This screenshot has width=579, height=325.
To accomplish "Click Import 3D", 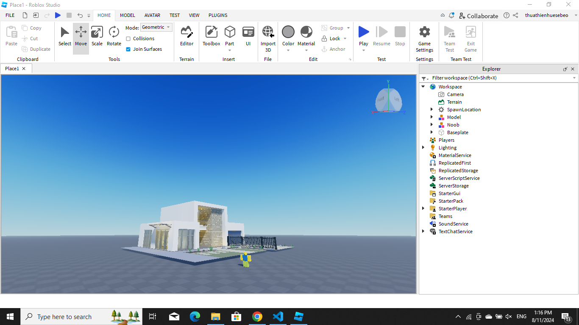I will pos(268,39).
